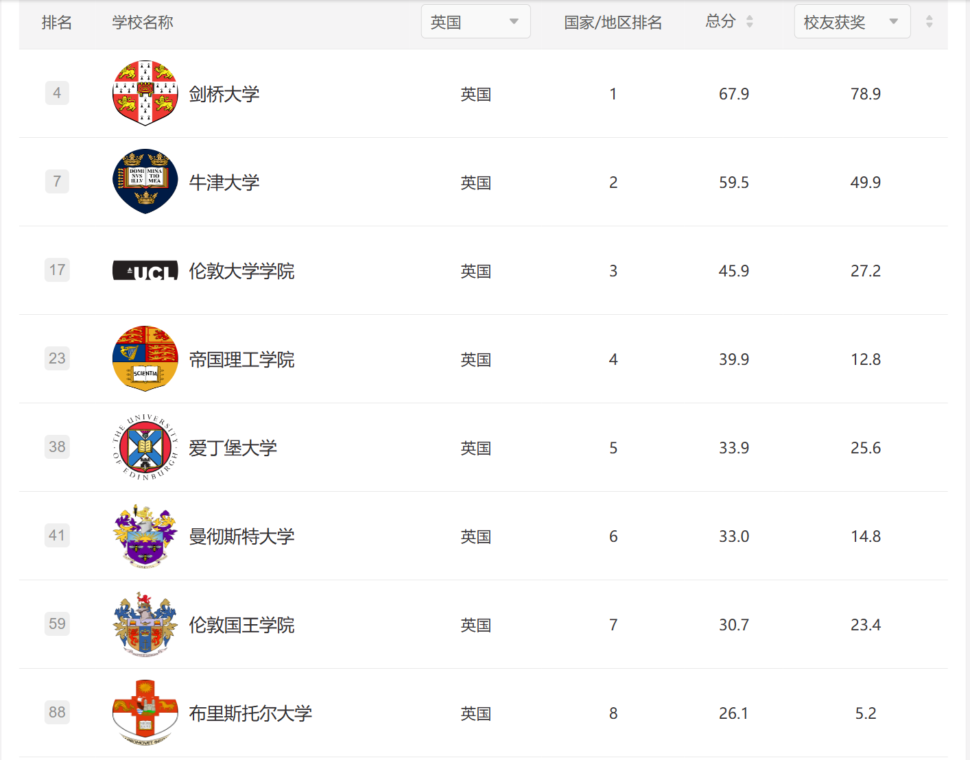The image size is (970, 760).
Task: Click the Oxford University crest logo
Action: pyautogui.click(x=145, y=182)
